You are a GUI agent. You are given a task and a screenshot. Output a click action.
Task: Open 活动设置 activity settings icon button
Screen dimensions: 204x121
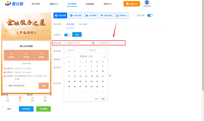60,16
